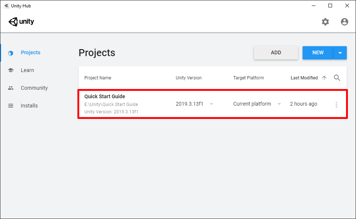Open the NEW button version dropdown arrow
Image resolution: width=356 pixels, height=219 pixels.
(340, 53)
